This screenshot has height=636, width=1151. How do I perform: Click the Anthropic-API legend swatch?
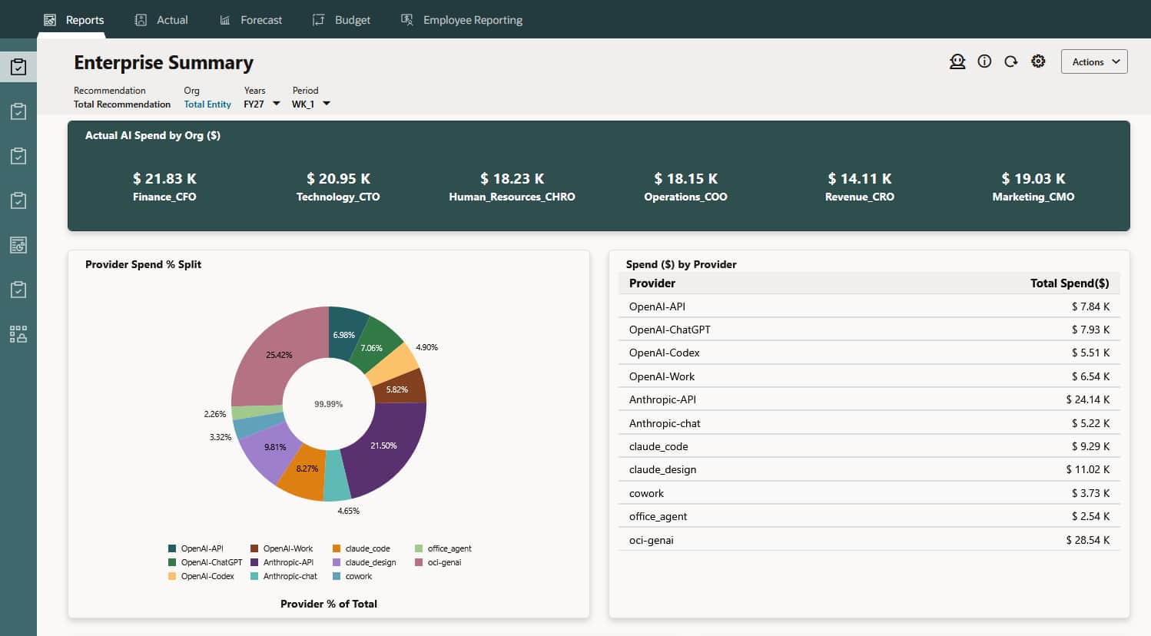click(x=254, y=562)
